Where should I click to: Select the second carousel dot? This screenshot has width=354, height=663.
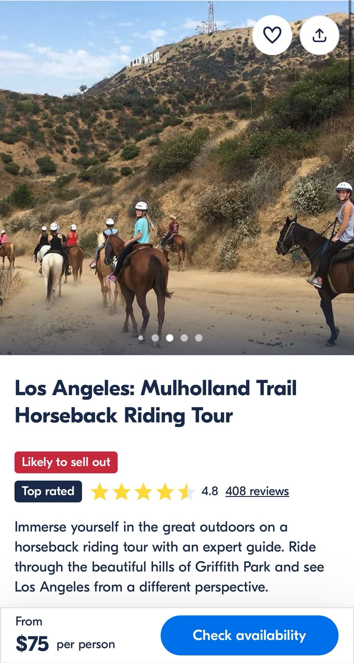point(155,338)
